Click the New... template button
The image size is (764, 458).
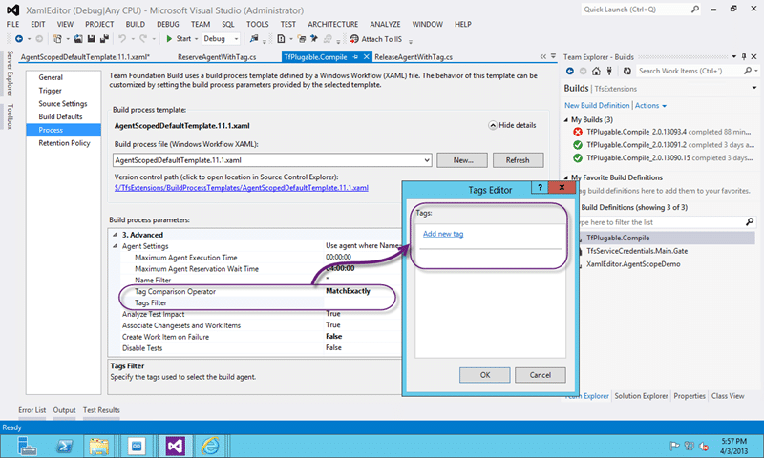[462, 160]
